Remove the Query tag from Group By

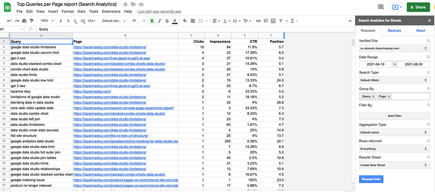click(374, 96)
